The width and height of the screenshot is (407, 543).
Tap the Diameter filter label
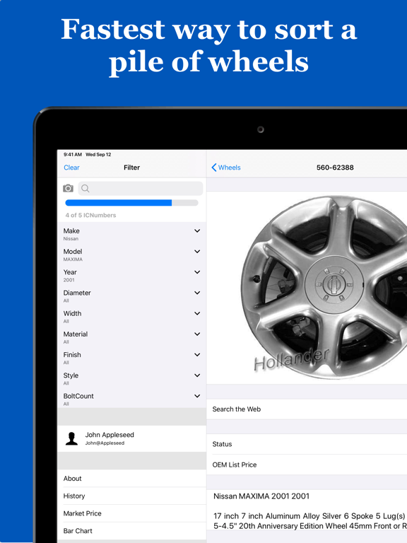click(x=77, y=293)
